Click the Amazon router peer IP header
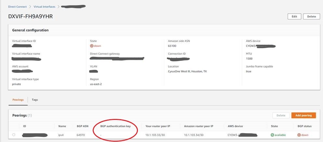323x142 pixels. click(x=198, y=126)
